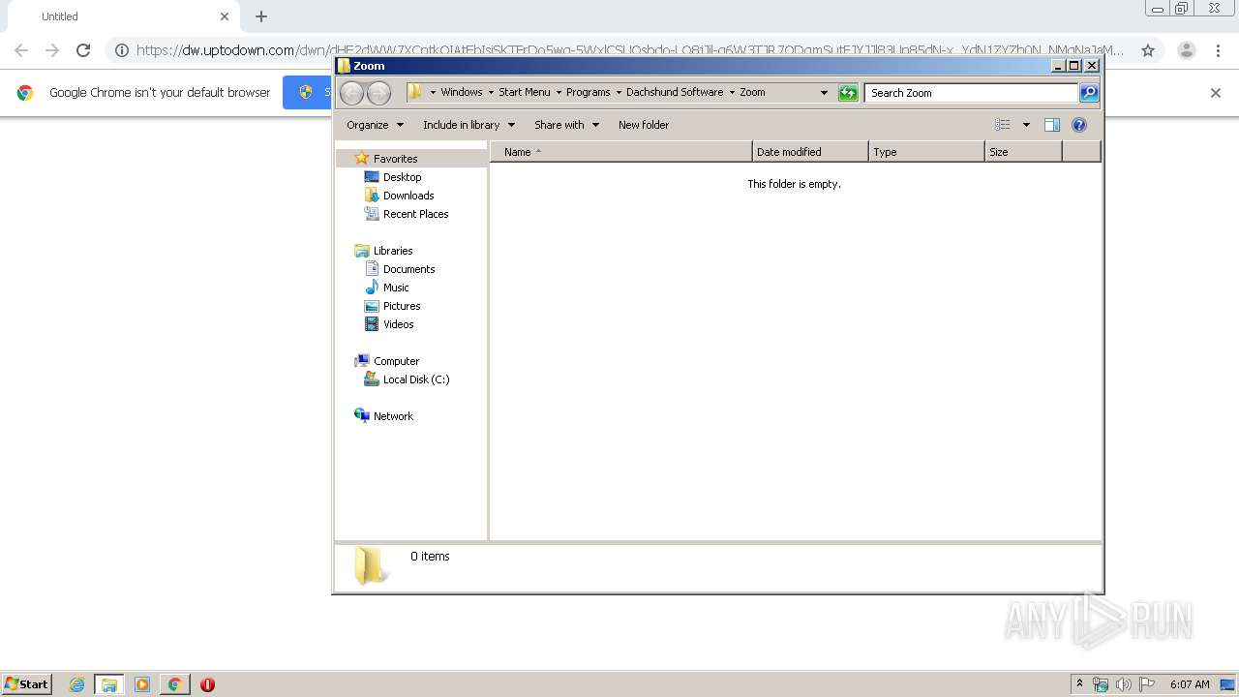This screenshot has width=1239, height=697.
Task: Click the Zoom breadcrumb segment
Action: click(752, 92)
